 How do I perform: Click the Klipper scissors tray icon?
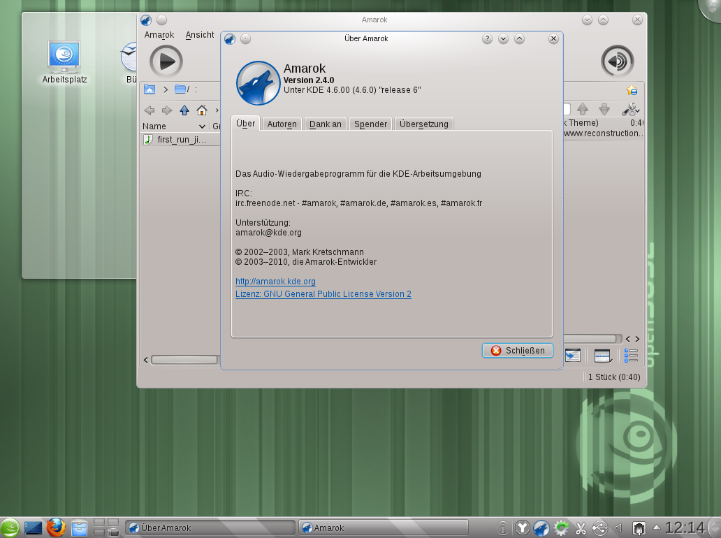581,528
